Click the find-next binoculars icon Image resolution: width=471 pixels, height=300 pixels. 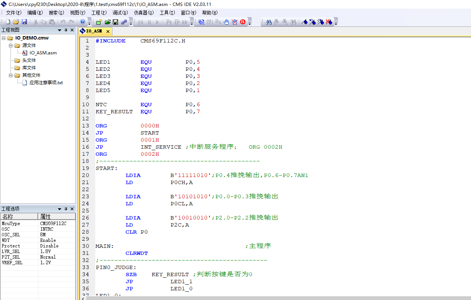click(x=285, y=22)
